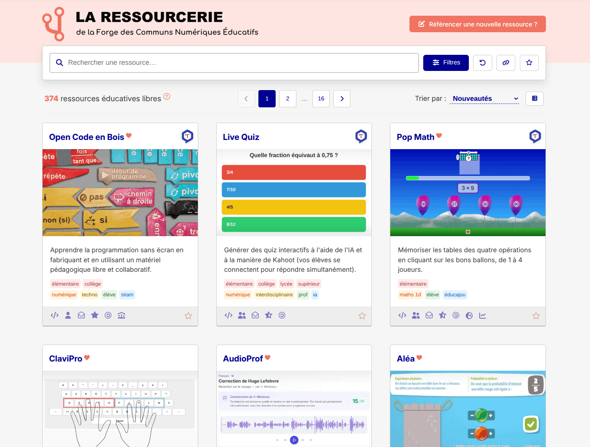This screenshot has width=590, height=447.
Task: Go to page 2 of results
Action: [288, 99]
